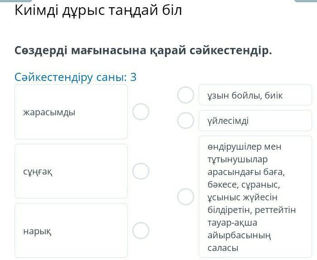
Task: Choose the үйлесімді answer card
Action: pyautogui.click(x=255, y=121)
